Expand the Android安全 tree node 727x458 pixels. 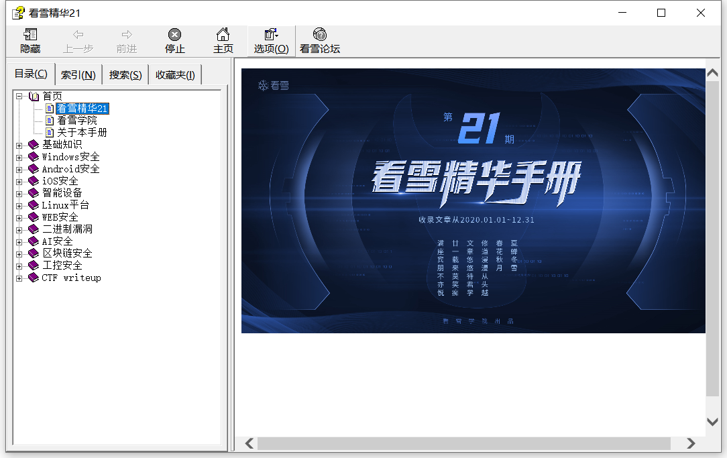coord(19,170)
